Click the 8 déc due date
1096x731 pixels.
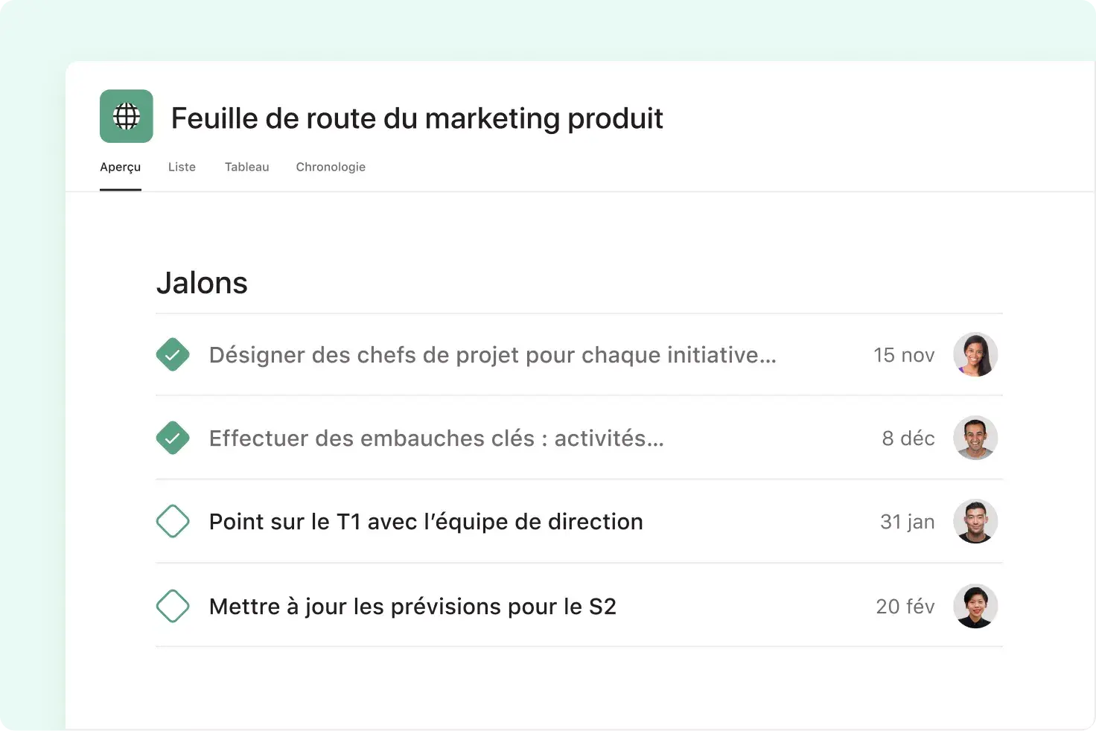[908, 438]
